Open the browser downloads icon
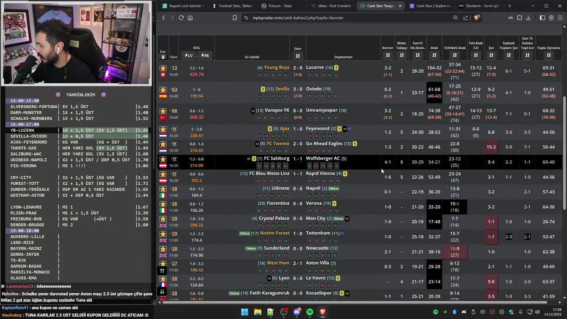The width and height of the screenshot is (567, 319). [x=528, y=18]
